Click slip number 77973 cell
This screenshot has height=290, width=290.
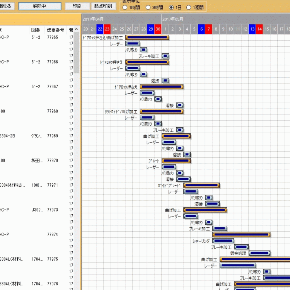[x=53, y=210]
